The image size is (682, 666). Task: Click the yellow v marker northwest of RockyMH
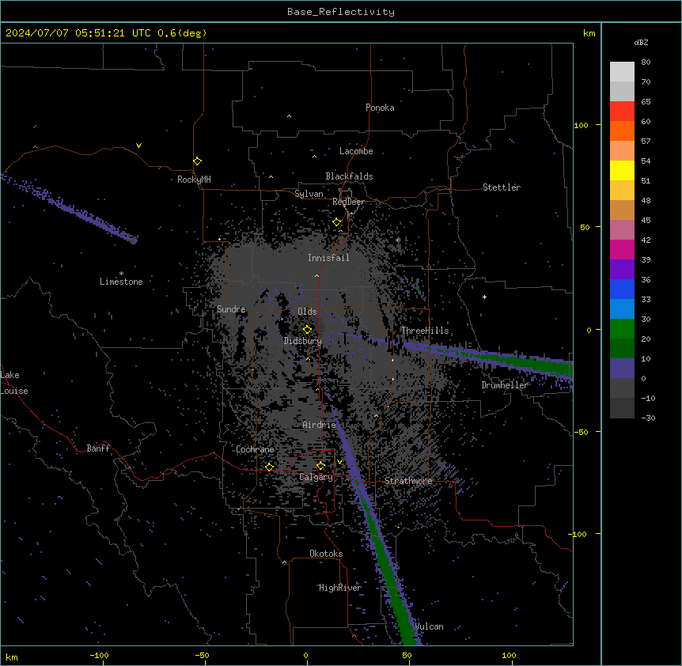(x=138, y=146)
